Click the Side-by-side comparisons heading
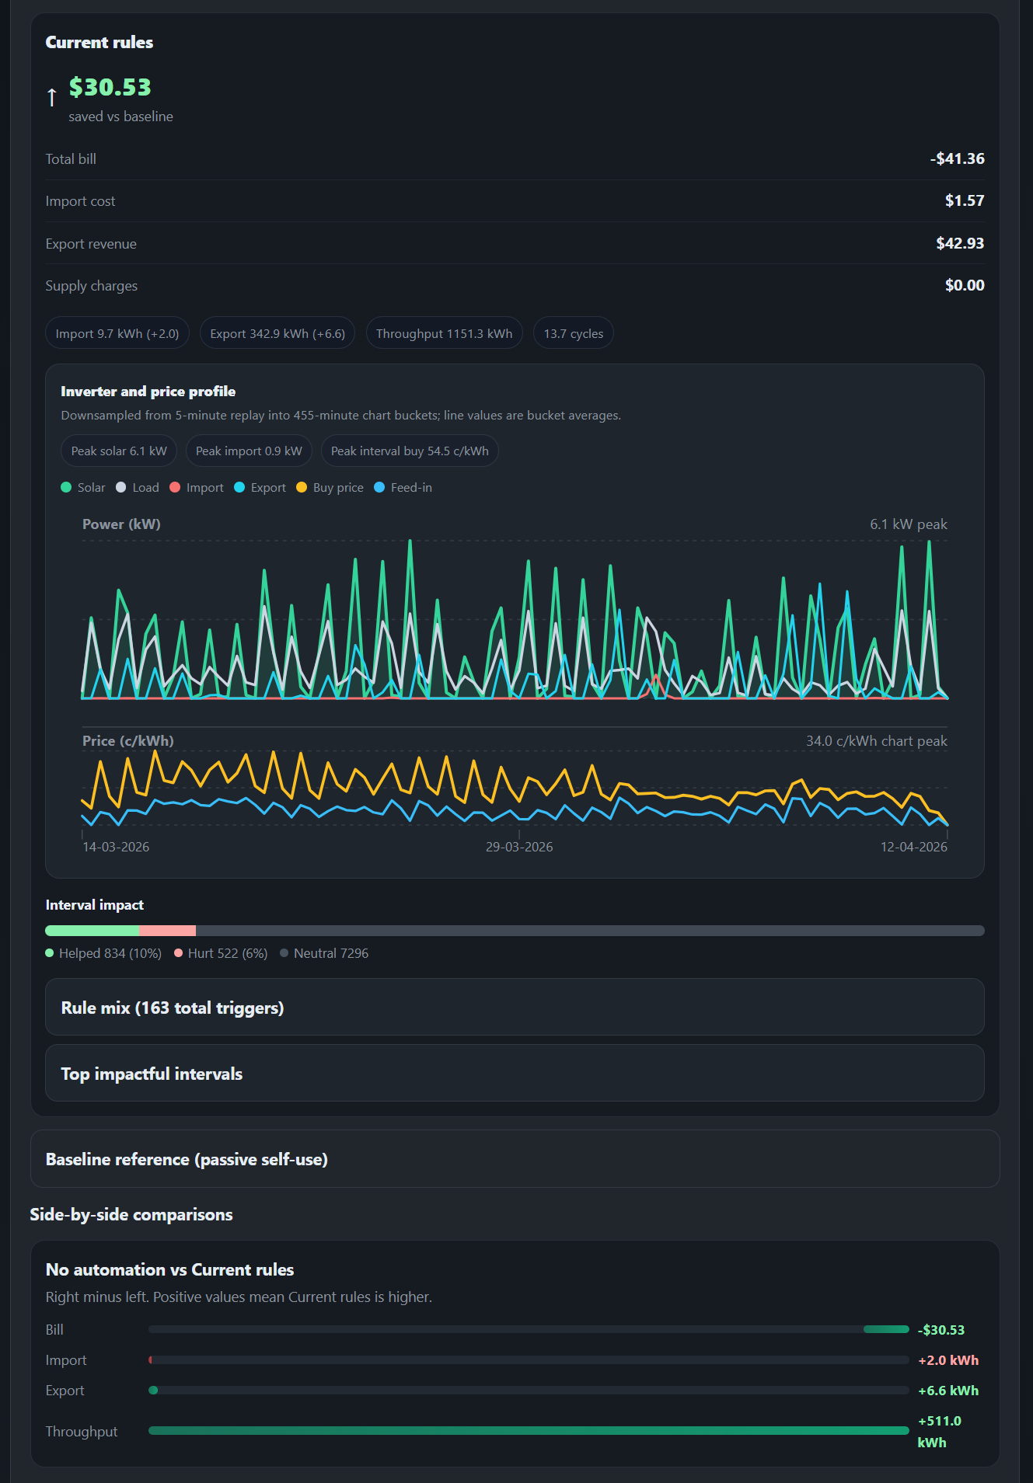Image resolution: width=1033 pixels, height=1483 pixels. 131,1214
